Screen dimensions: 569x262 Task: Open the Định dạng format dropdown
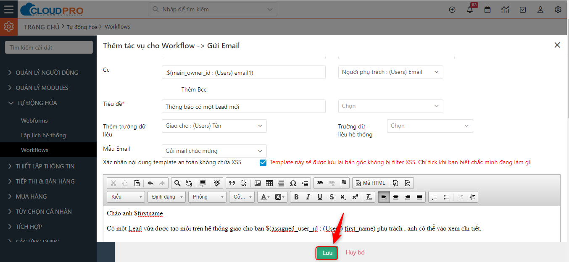coord(167,197)
